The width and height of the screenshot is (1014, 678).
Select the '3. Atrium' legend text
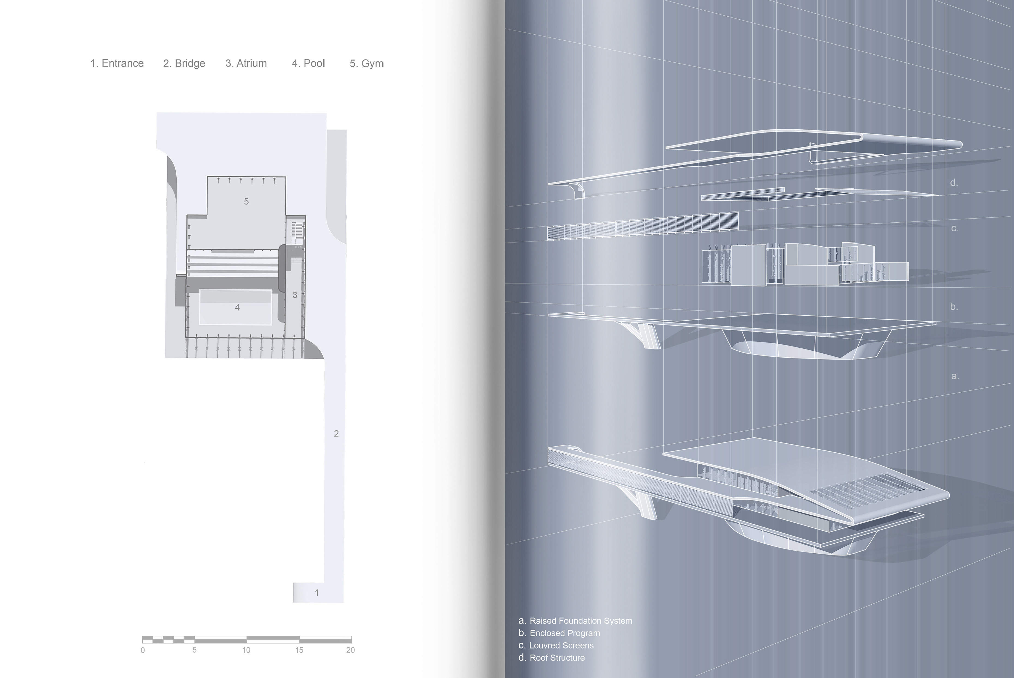tap(246, 64)
